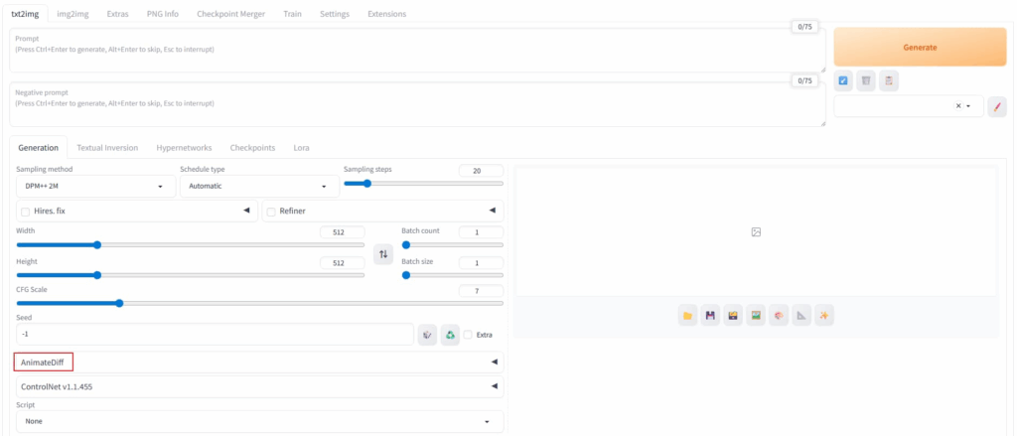The width and height of the screenshot is (1017, 436).
Task: Click the sparkle upscale icon below the preview
Action: [x=824, y=316]
